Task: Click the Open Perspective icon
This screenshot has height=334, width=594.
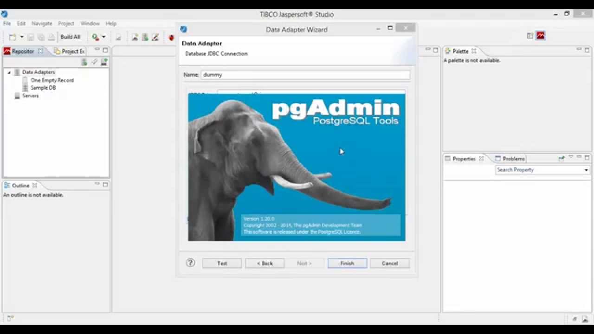Action: pos(530,36)
